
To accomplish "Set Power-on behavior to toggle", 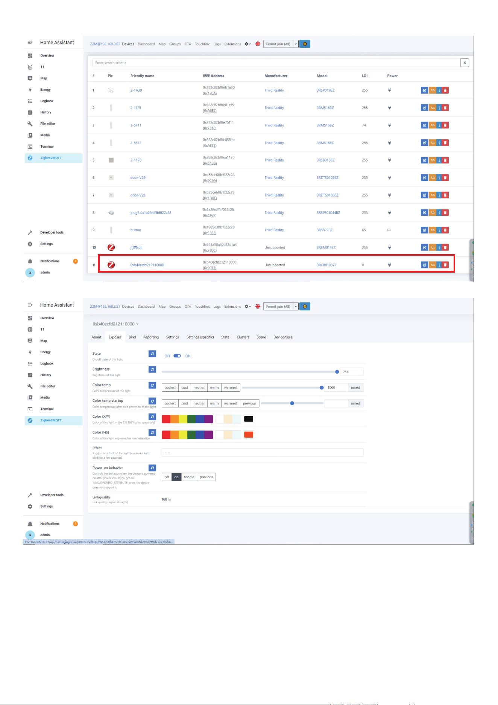I will click(189, 477).
